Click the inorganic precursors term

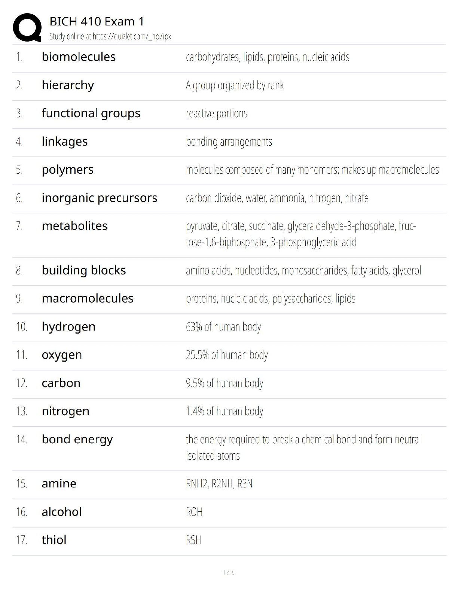tap(100, 198)
